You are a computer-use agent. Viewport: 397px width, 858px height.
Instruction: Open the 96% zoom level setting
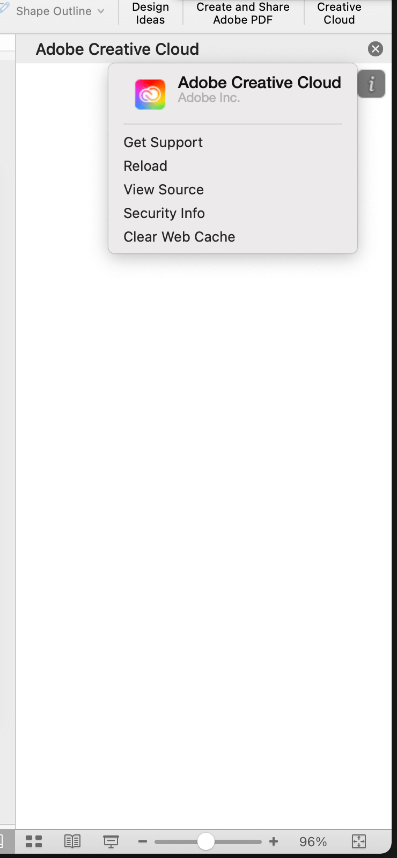coord(313,841)
